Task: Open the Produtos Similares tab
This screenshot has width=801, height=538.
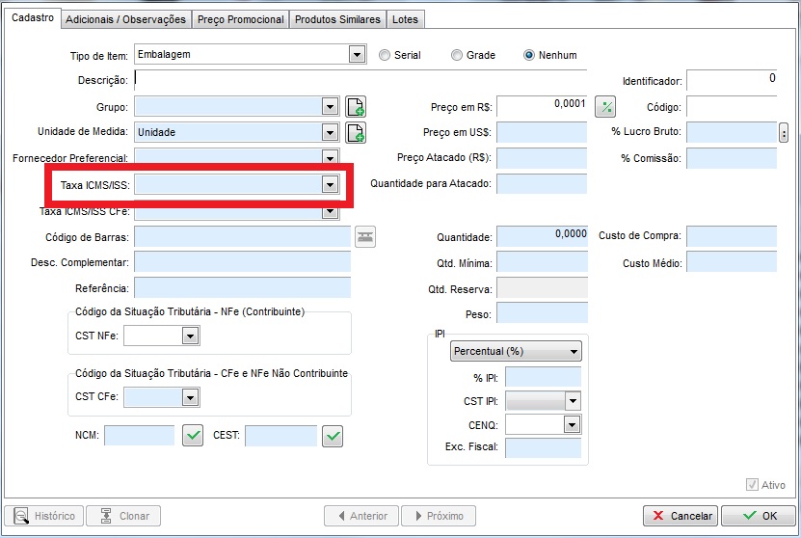Action: [x=337, y=19]
